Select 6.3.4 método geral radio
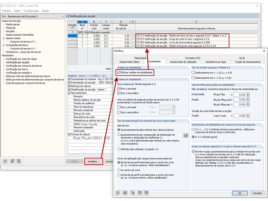 click(x=193, y=137)
